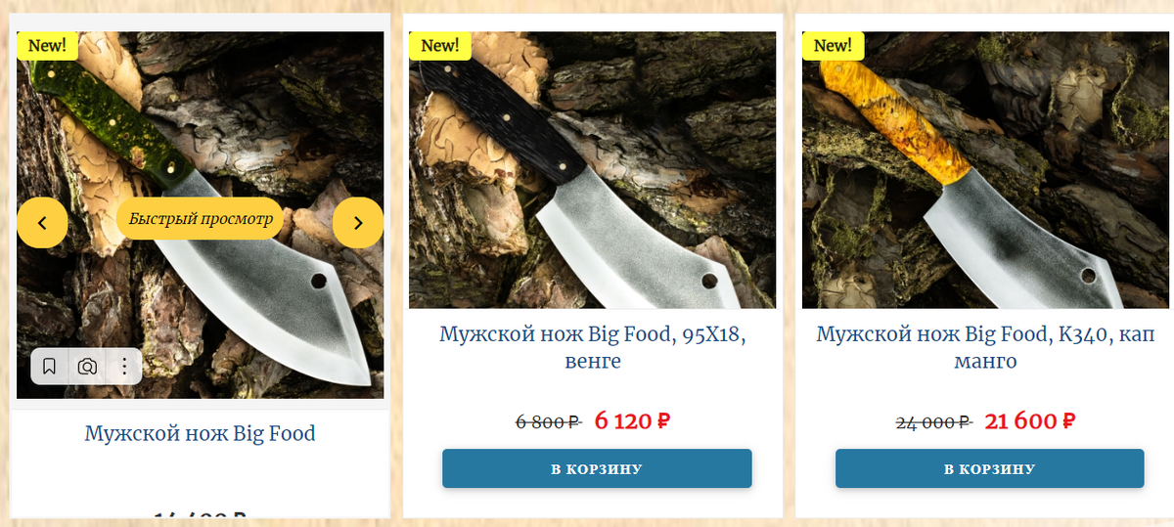Click the crossed-out 24 000 ₽ old price

click(933, 422)
